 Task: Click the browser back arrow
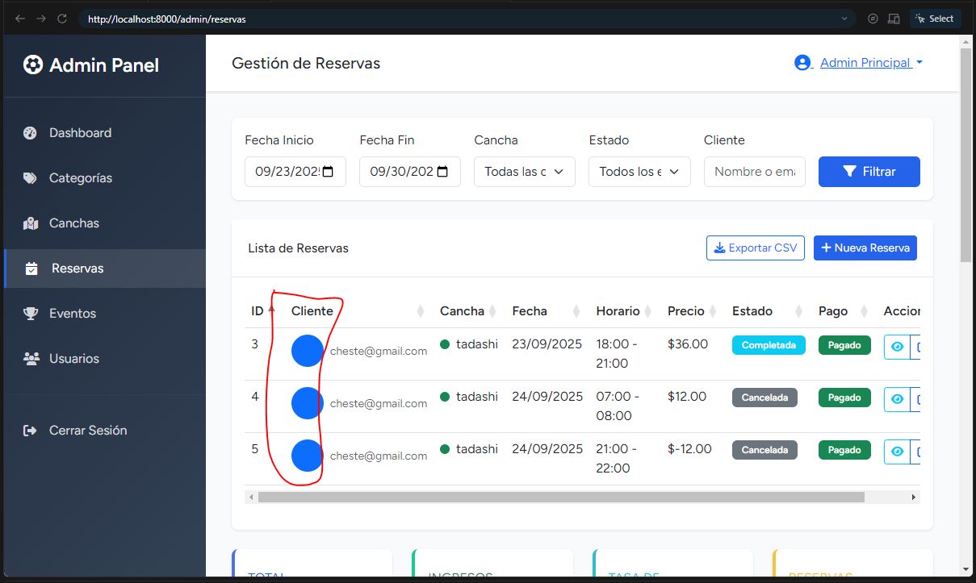pyautogui.click(x=20, y=19)
